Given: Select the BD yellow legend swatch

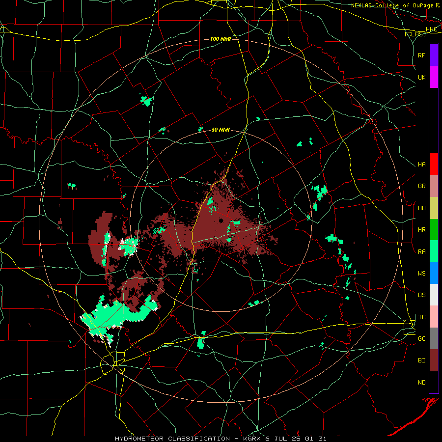Looking at the screenshot, I should click(x=434, y=208).
